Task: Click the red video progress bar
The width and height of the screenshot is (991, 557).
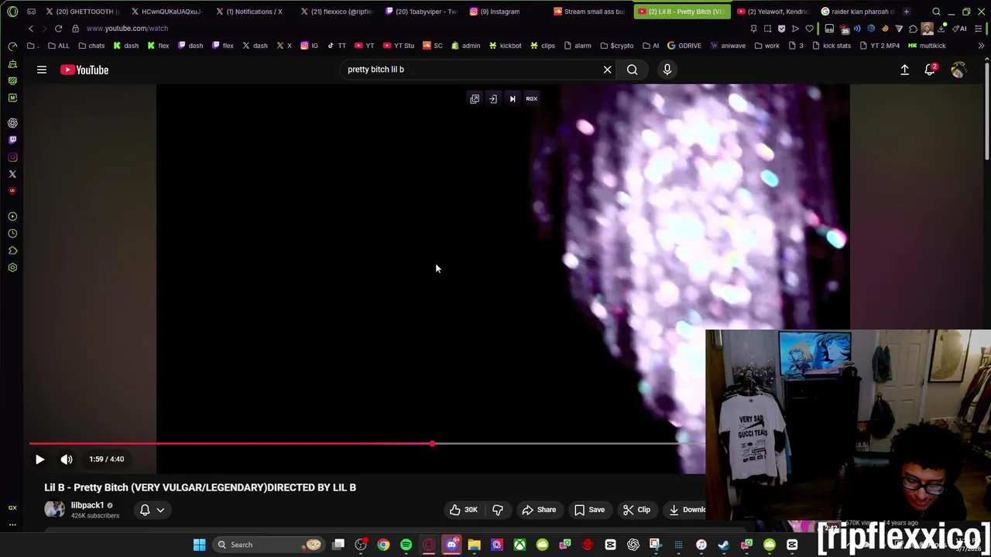Action: [231, 444]
